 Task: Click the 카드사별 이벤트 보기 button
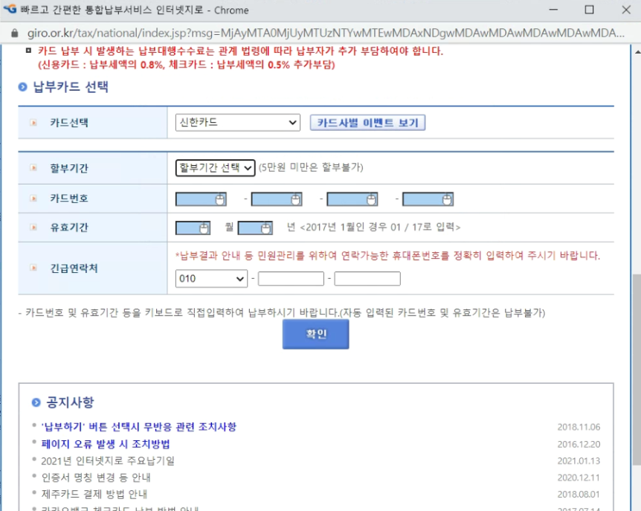click(367, 123)
